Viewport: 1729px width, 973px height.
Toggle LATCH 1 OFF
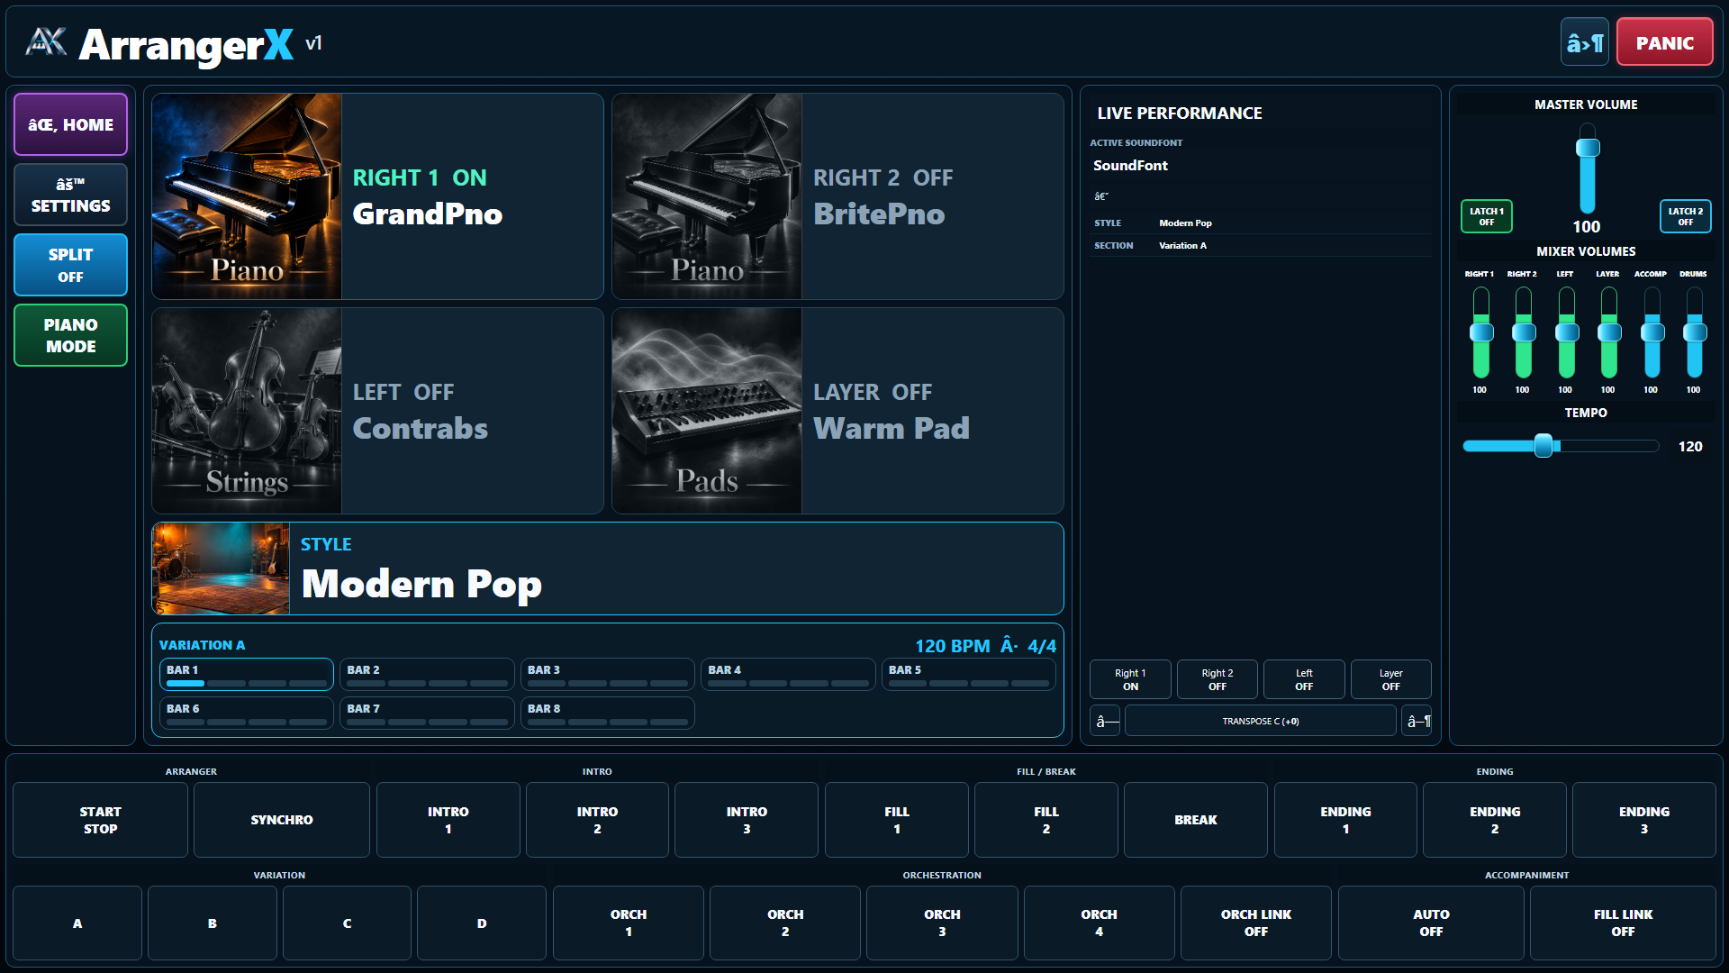pos(1486,216)
